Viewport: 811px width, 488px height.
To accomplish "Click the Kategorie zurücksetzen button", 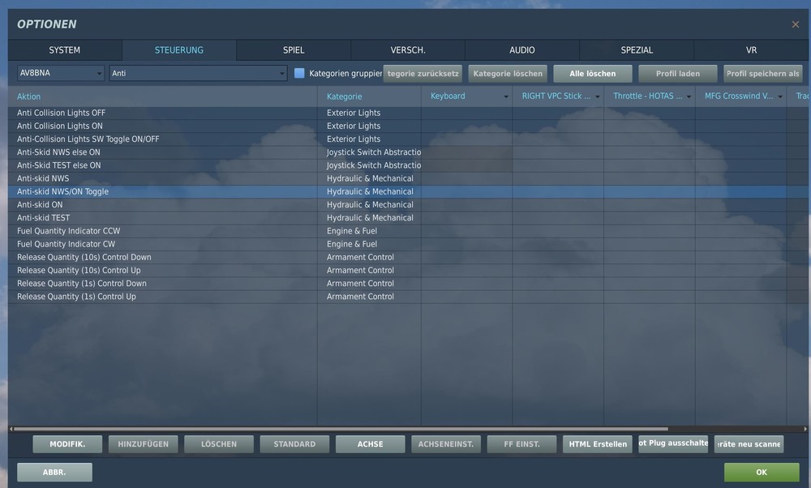I will (x=423, y=74).
